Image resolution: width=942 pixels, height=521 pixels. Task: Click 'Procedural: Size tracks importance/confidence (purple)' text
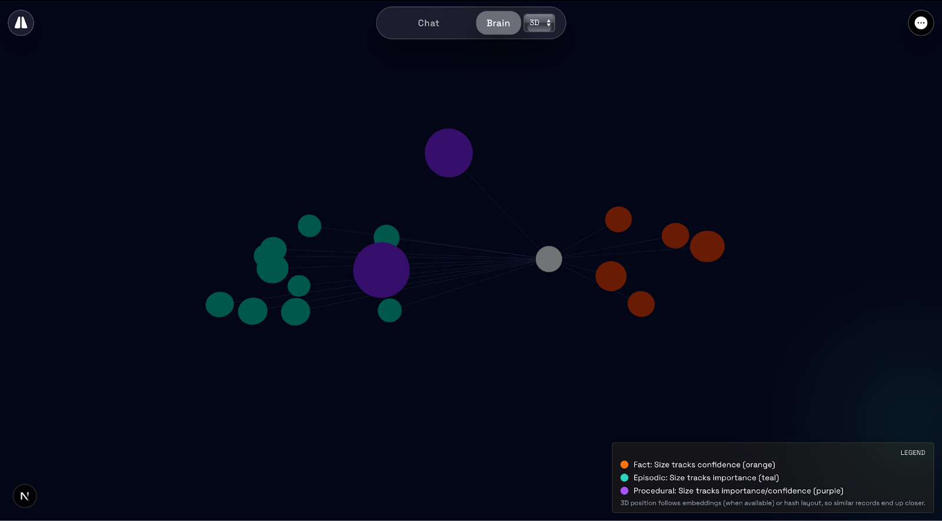[x=738, y=490]
